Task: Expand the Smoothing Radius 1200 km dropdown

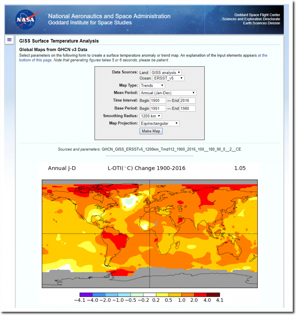Action: [x=151, y=116]
